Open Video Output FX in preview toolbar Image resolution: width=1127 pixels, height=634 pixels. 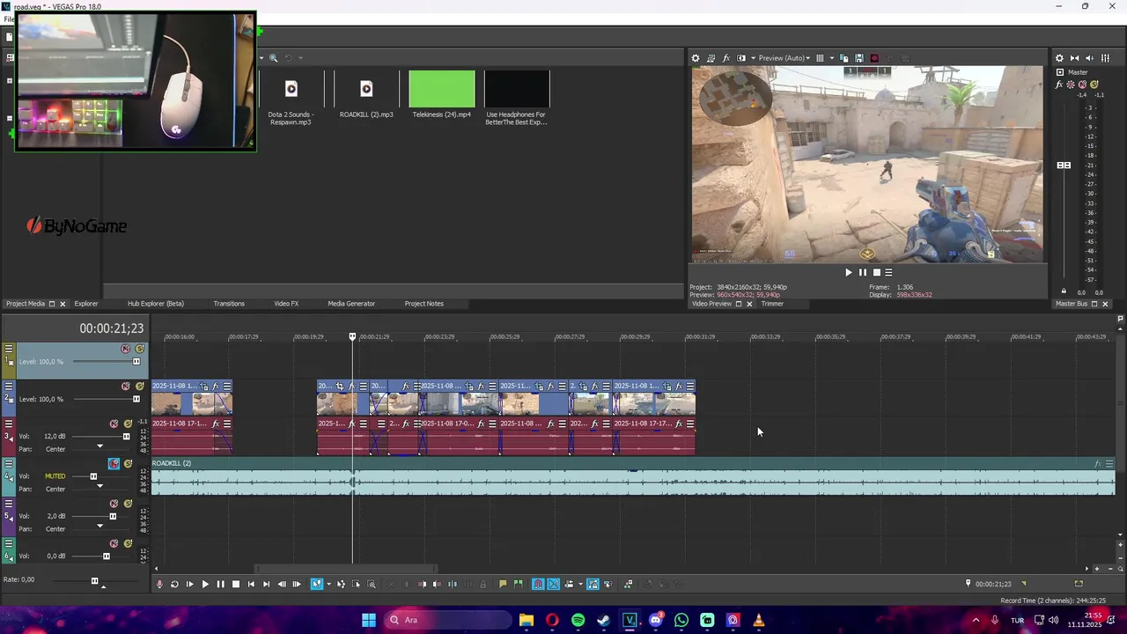click(726, 58)
